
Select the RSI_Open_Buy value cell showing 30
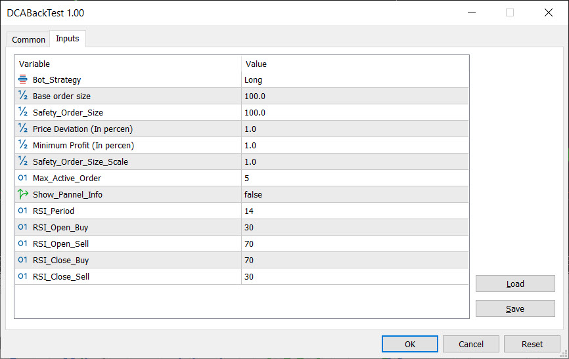pyautogui.click(x=355, y=227)
